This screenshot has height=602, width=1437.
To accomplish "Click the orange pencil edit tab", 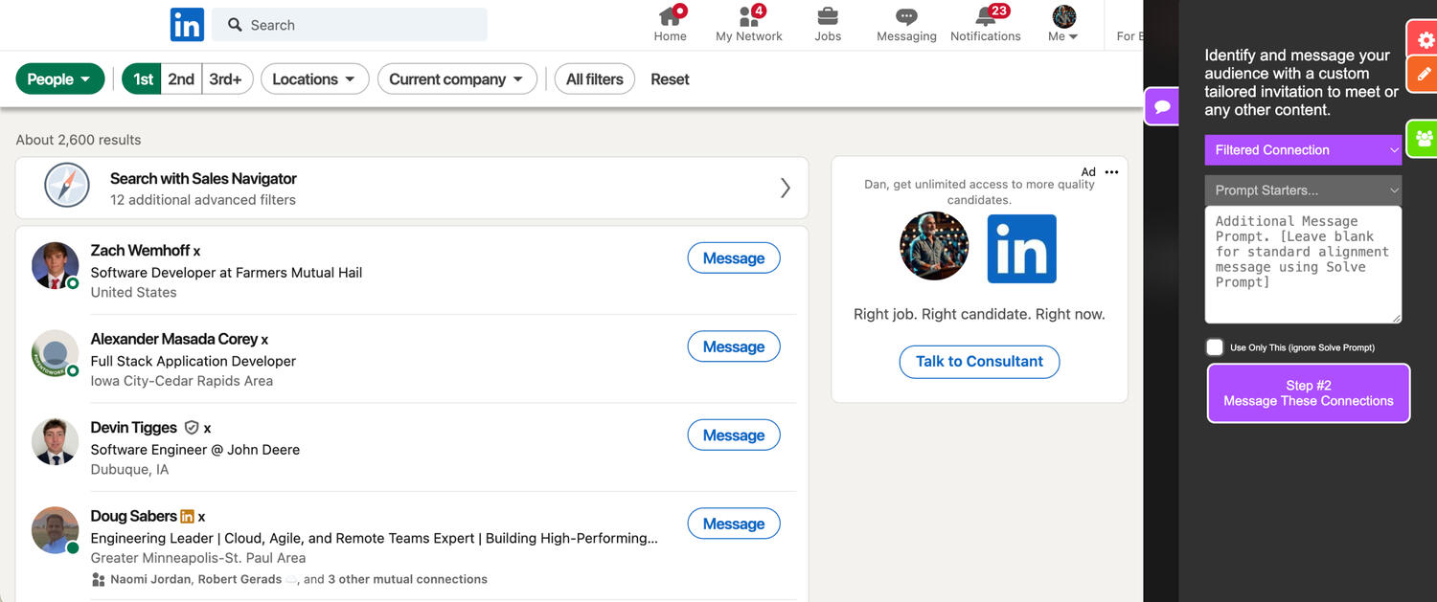I will (1425, 75).
